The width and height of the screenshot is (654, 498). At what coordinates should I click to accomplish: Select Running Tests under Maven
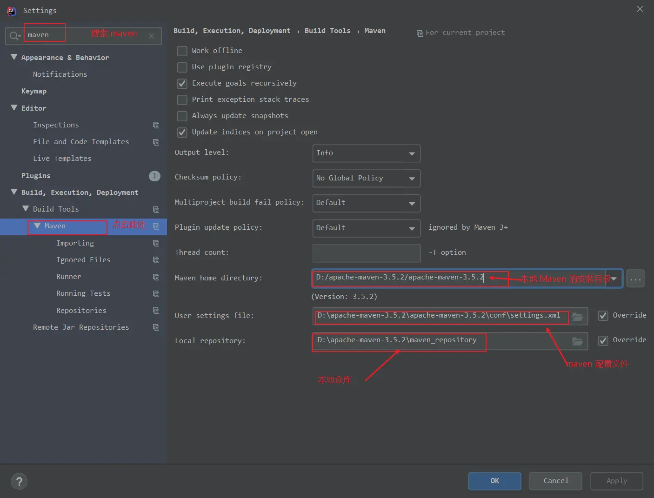coord(83,293)
